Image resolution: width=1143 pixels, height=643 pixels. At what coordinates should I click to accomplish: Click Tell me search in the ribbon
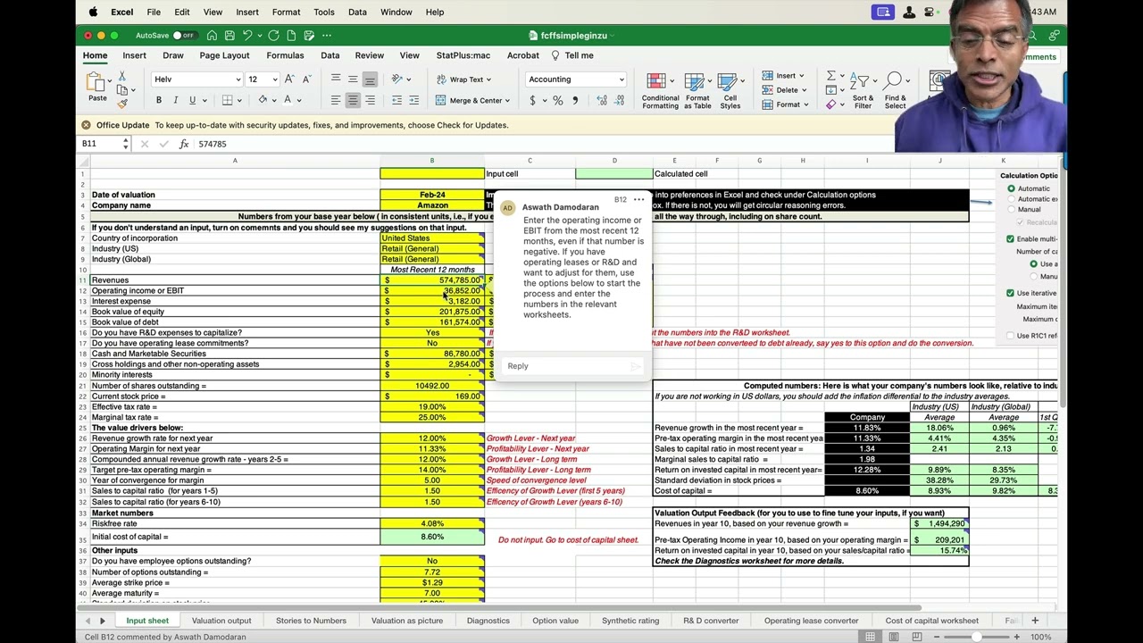572,55
